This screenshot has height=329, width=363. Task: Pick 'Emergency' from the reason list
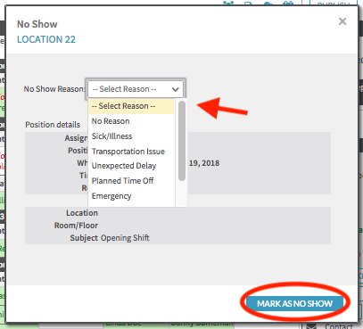coord(131,196)
